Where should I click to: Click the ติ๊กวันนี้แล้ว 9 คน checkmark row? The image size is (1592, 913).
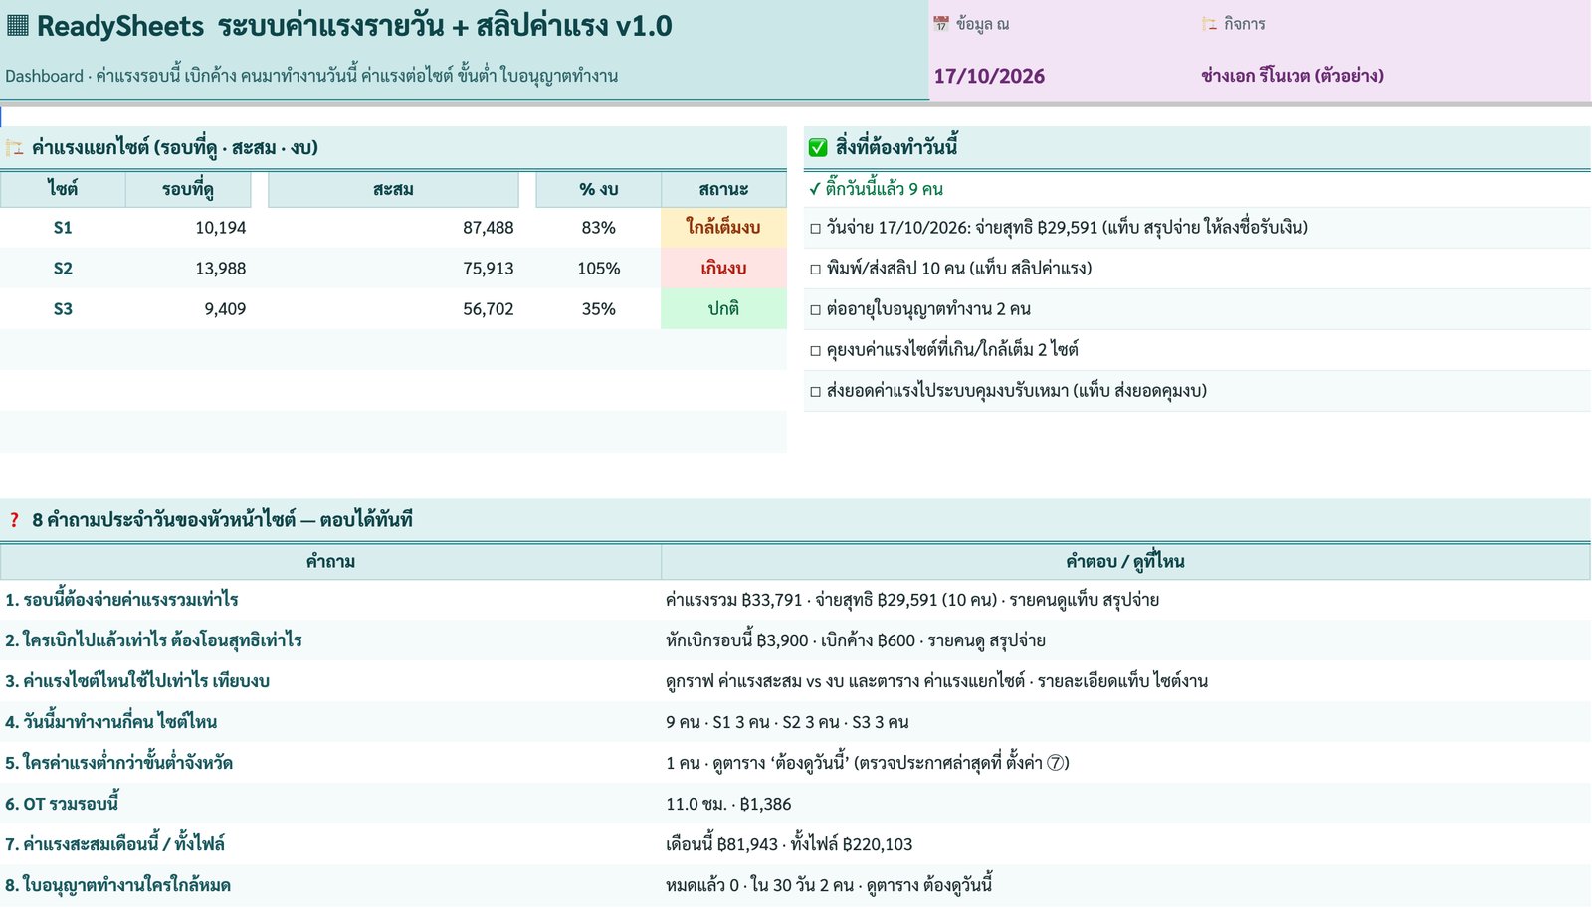coord(1197,189)
